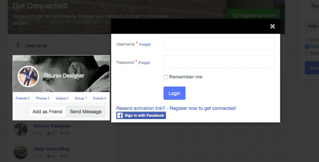The image size is (319, 162).
Task: Focus the Username input field in login
Action: 219,44
